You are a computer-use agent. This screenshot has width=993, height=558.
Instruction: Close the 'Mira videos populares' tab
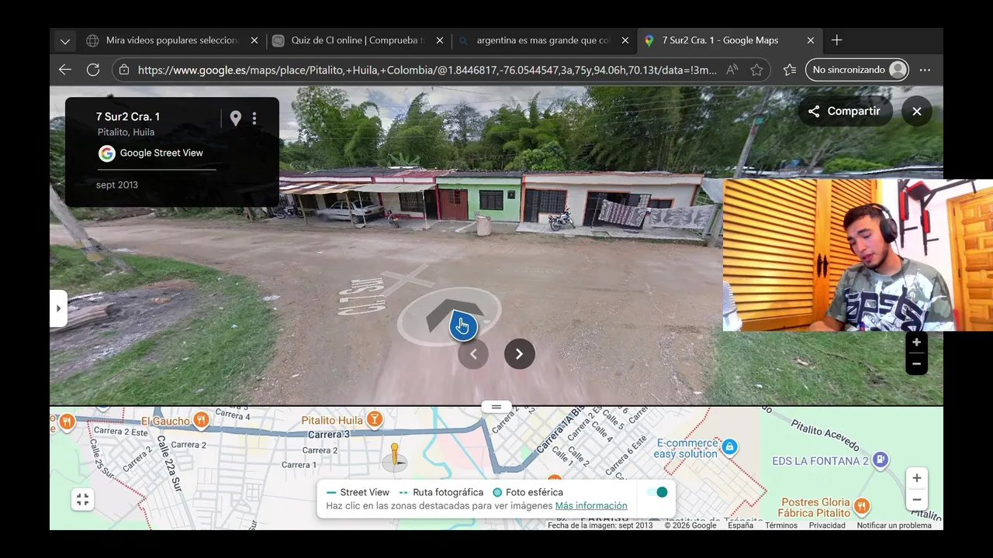pos(254,40)
